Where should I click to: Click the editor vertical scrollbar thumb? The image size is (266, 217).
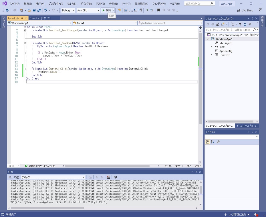(200, 78)
